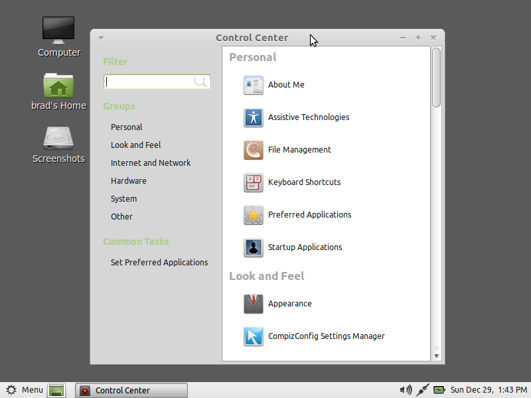Open the window menu arrow in titlebar
Image resolution: width=531 pixels, height=398 pixels.
point(101,38)
